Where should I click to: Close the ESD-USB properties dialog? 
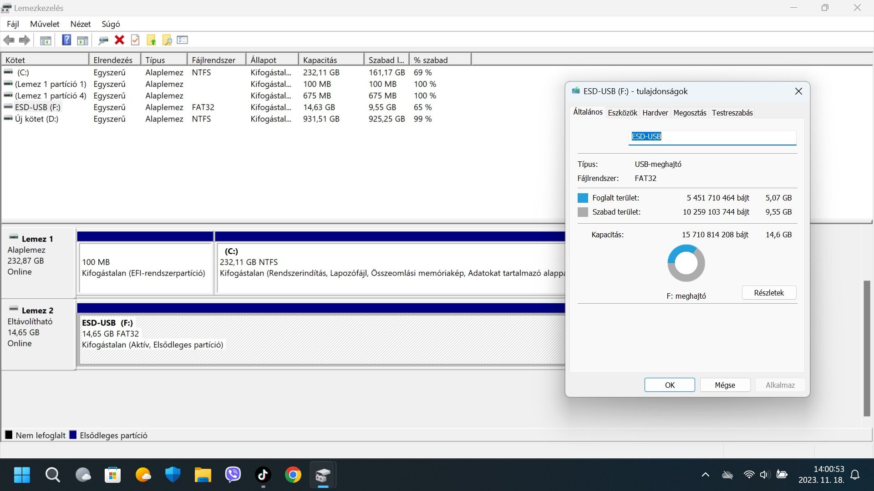798,91
